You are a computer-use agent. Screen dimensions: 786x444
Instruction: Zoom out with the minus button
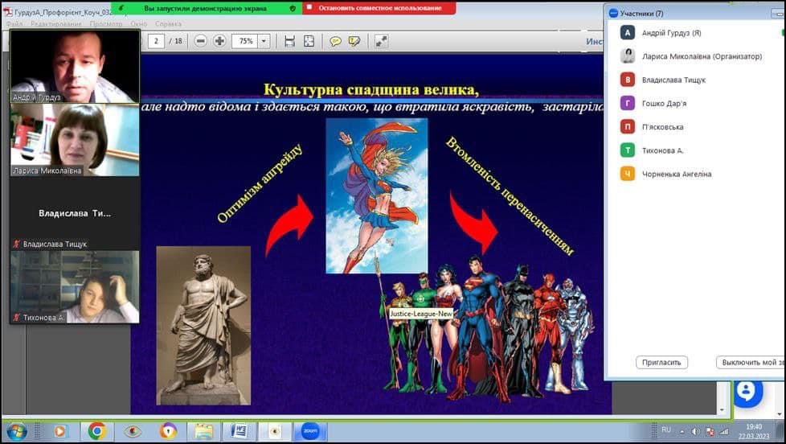(200, 41)
